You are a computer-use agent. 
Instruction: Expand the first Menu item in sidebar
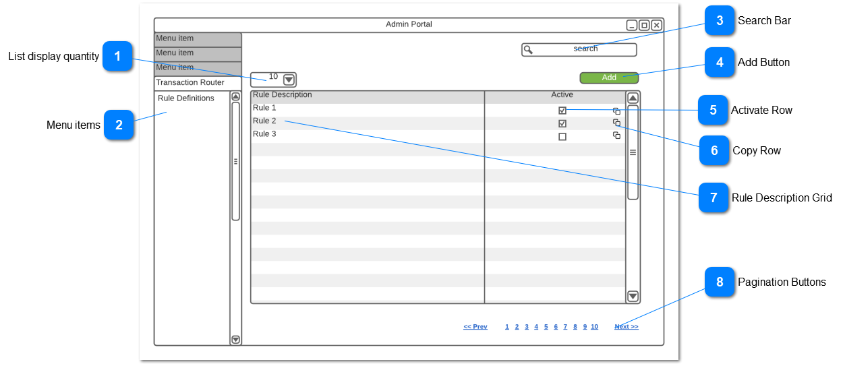pos(197,39)
